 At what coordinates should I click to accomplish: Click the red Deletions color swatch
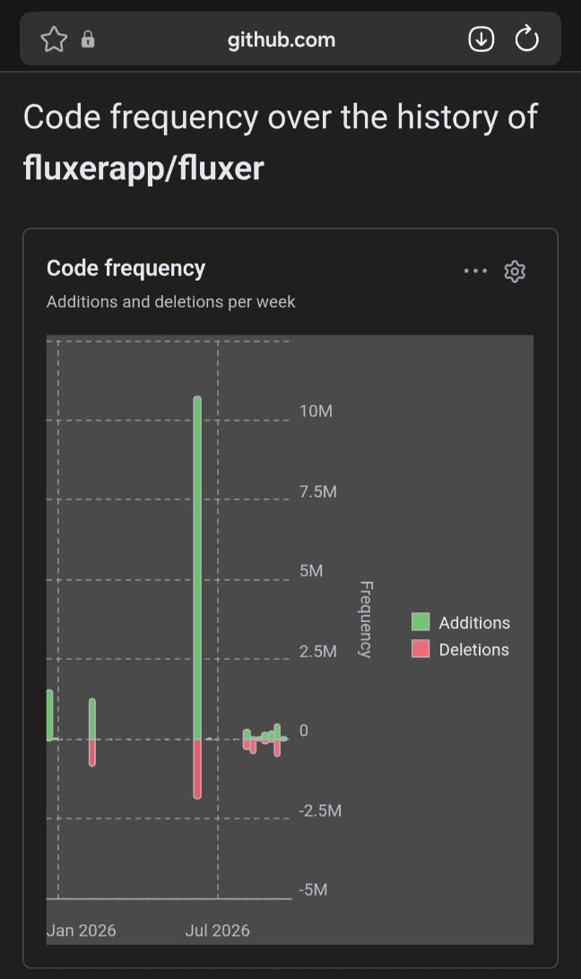[421, 649]
